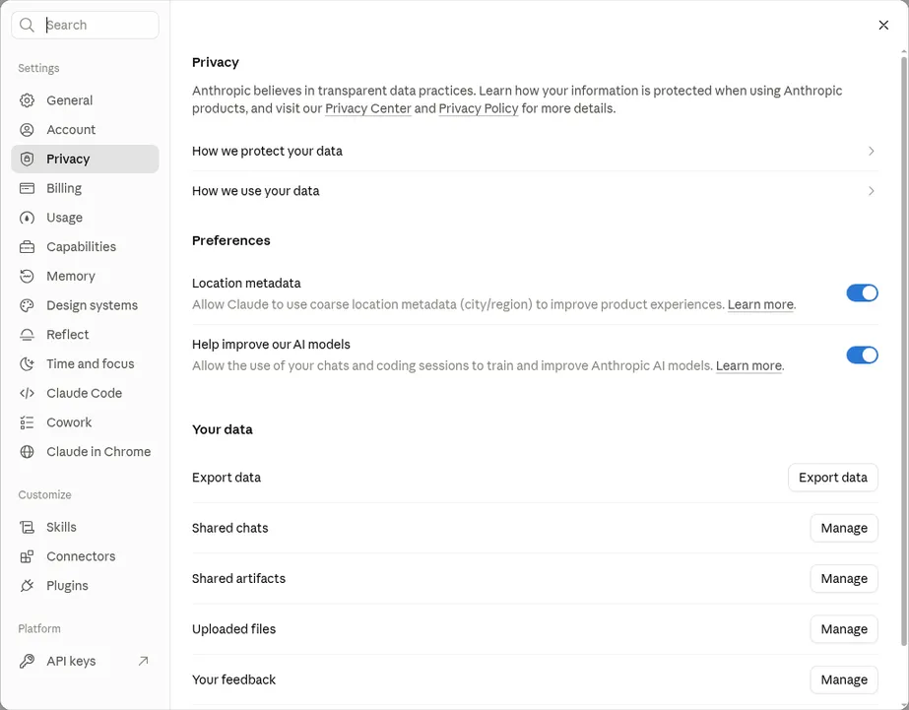Screen dimensions: 909x710
Task: Open Learn more for AI model training
Action: (x=749, y=366)
